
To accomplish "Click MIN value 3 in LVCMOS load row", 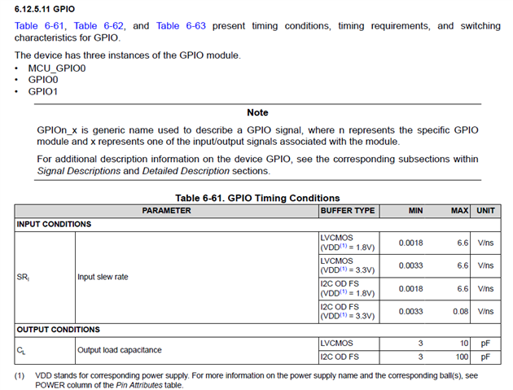I will (x=420, y=344).
